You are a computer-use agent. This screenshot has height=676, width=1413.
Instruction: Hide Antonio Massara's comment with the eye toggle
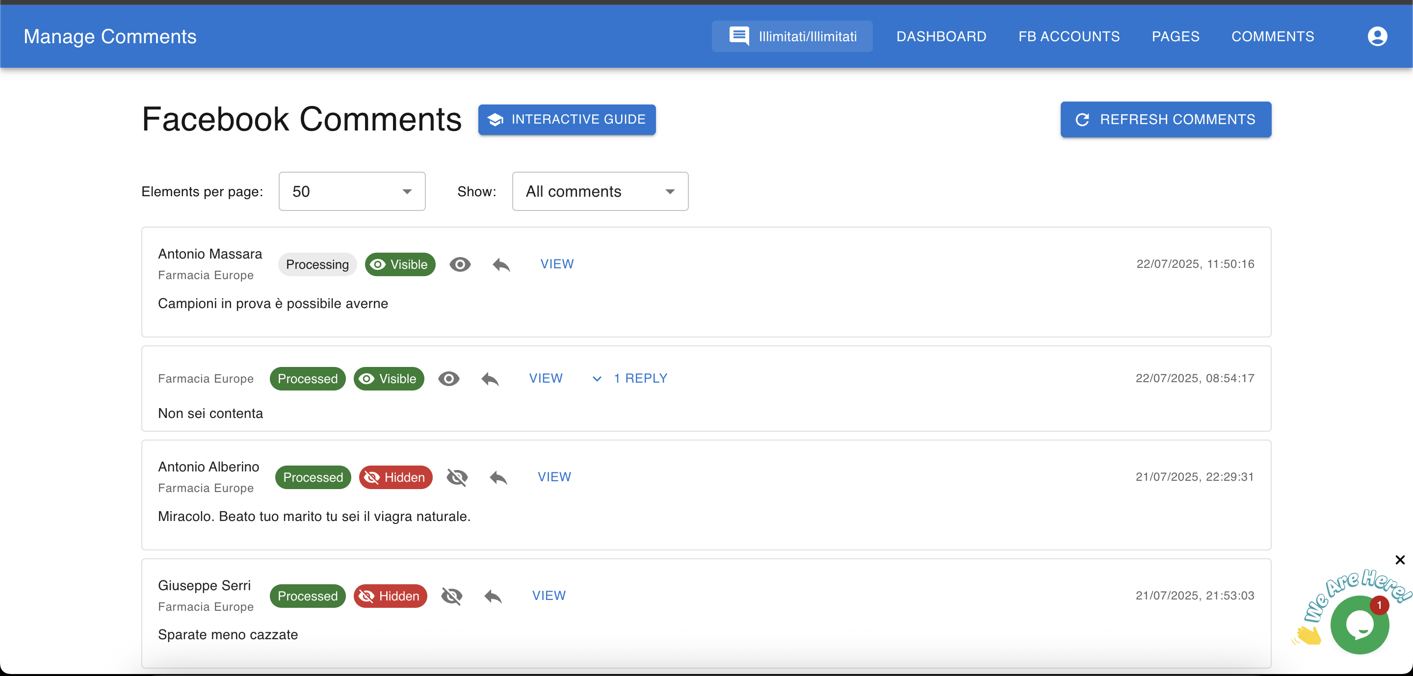coord(460,264)
